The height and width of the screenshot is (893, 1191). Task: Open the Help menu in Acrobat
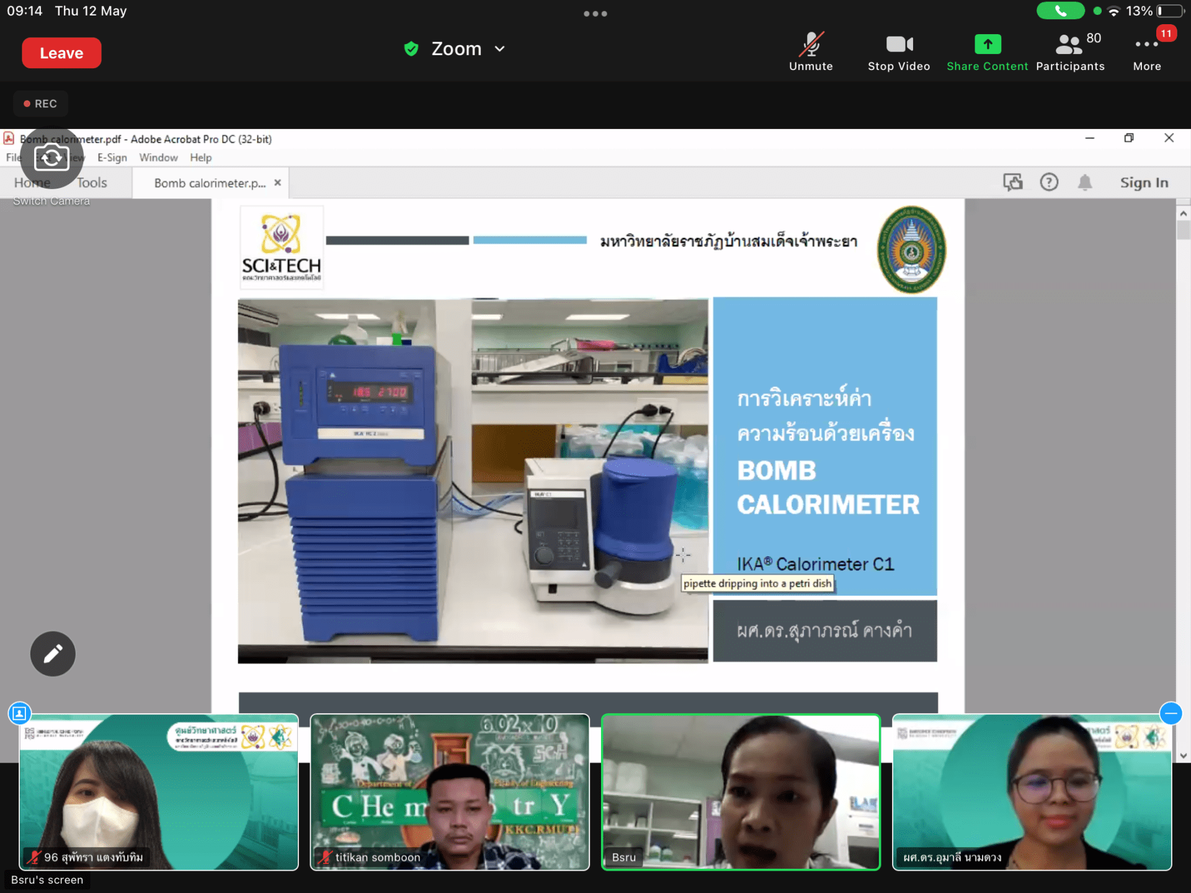[200, 158]
